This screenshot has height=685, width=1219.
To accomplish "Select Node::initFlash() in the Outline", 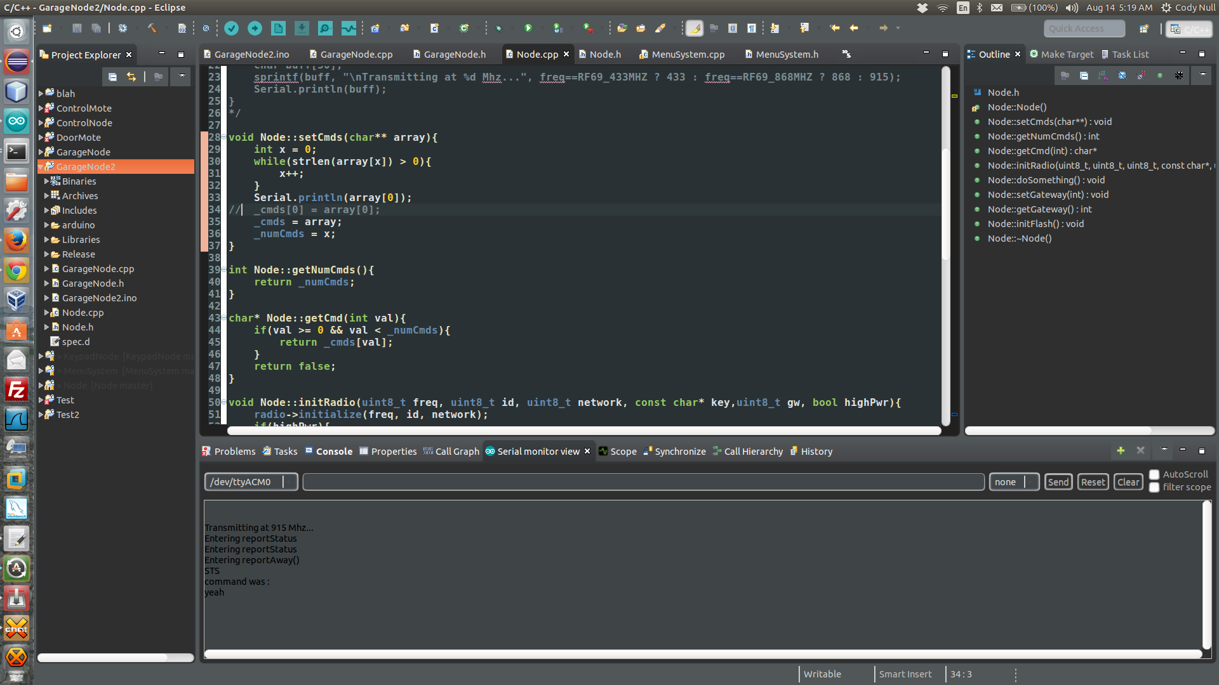I will click(x=1036, y=224).
